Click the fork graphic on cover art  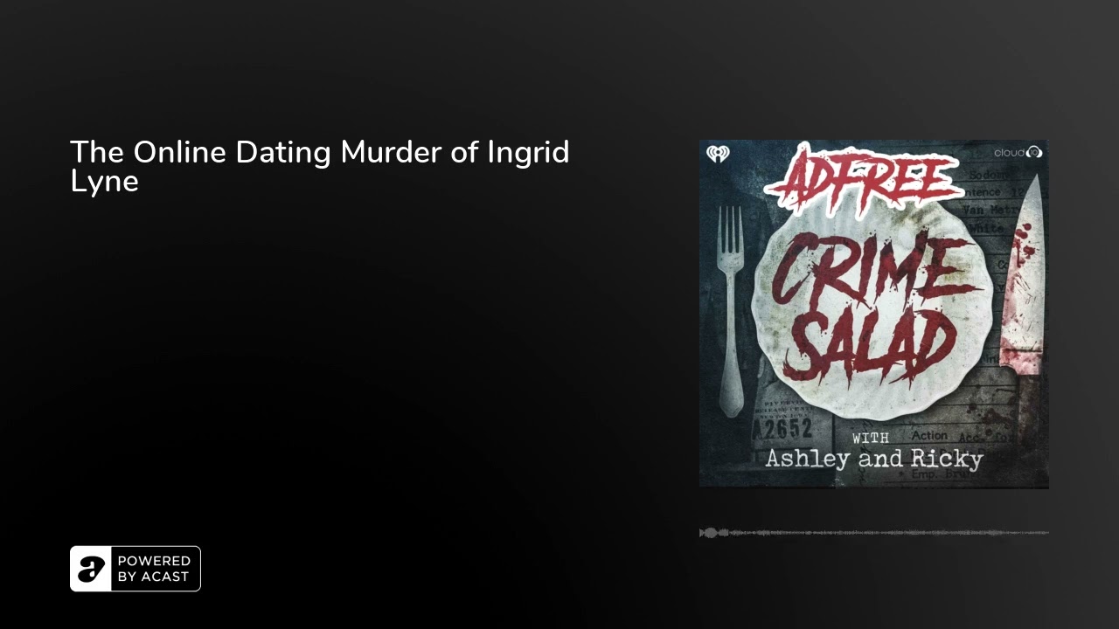coord(730,310)
